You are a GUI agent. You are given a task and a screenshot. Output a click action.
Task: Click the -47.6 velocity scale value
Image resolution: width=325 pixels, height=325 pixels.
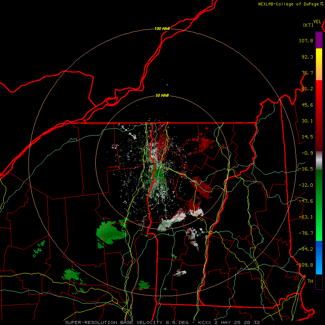pyautogui.click(x=306, y=201)
